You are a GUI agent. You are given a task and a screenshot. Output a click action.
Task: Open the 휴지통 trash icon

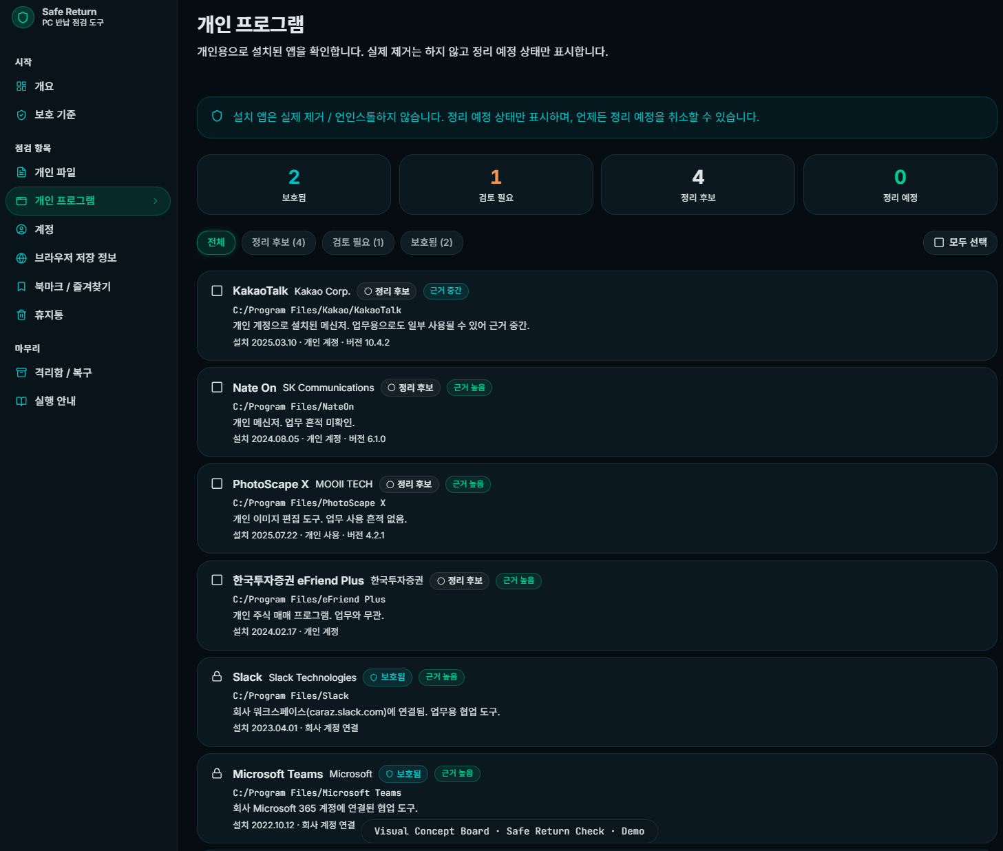tap(21, 315)
